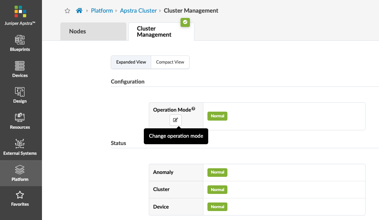Open Resources in the sidebar
This screenshot has height=220, width=379.
(20, 121)
